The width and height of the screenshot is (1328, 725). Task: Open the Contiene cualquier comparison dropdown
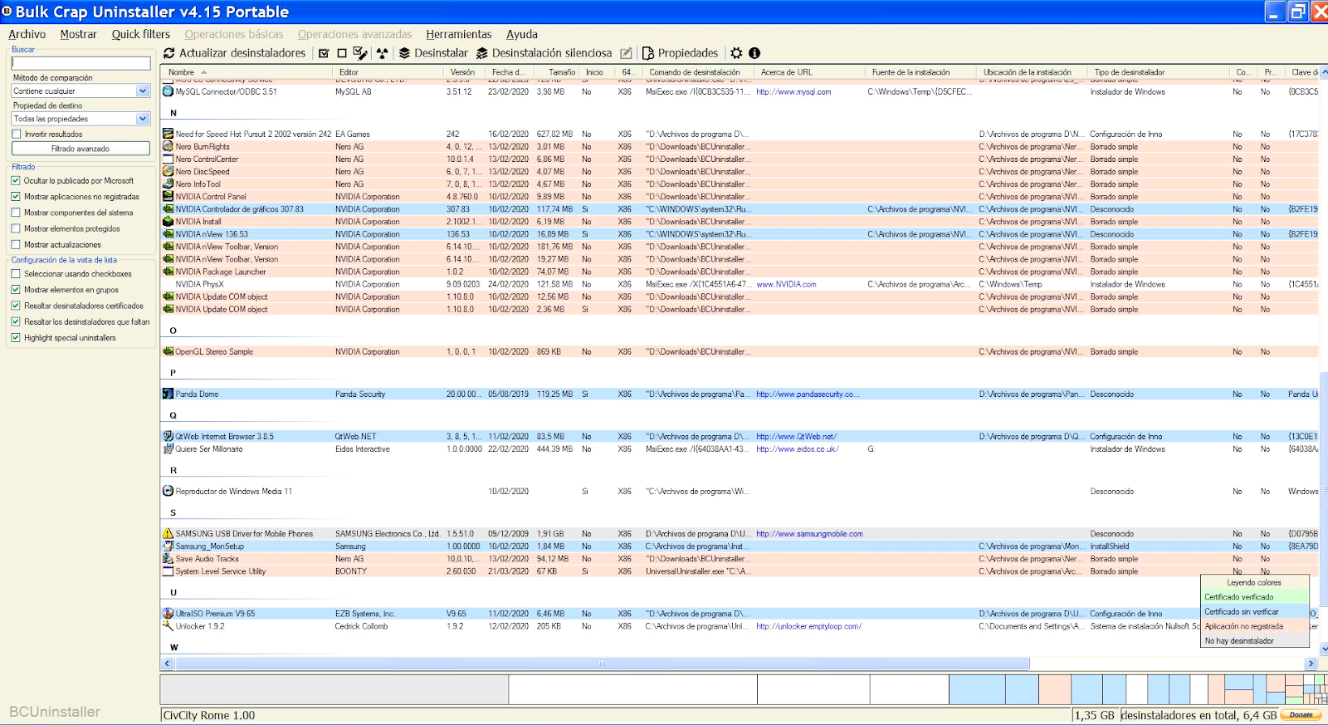(81, 91)
